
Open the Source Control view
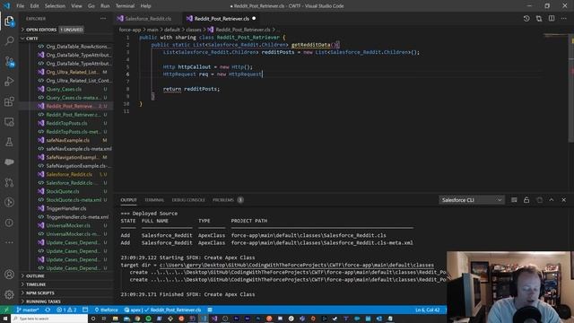(x=9, y=61)
